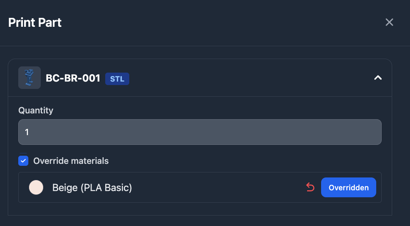Click the Overridden button
The image size is (410, 226).
(x=348, y=188)
